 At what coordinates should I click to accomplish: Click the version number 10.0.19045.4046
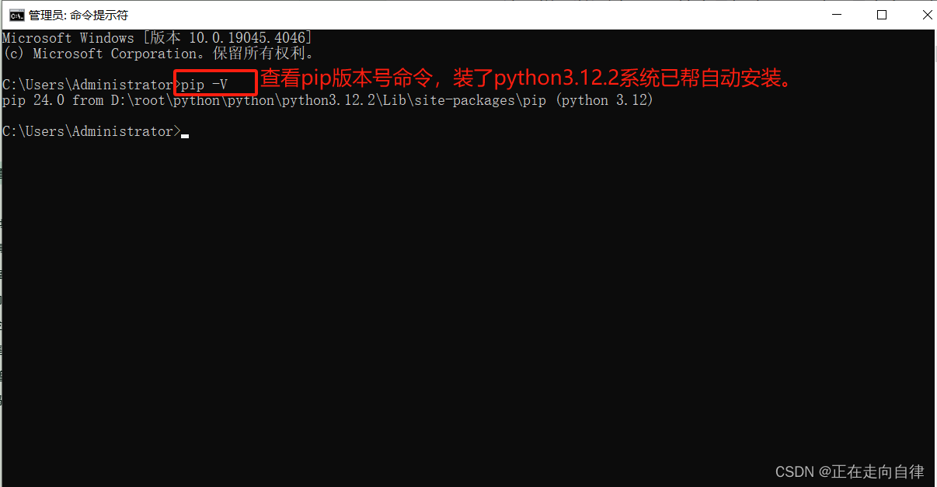tap(247, 37)
